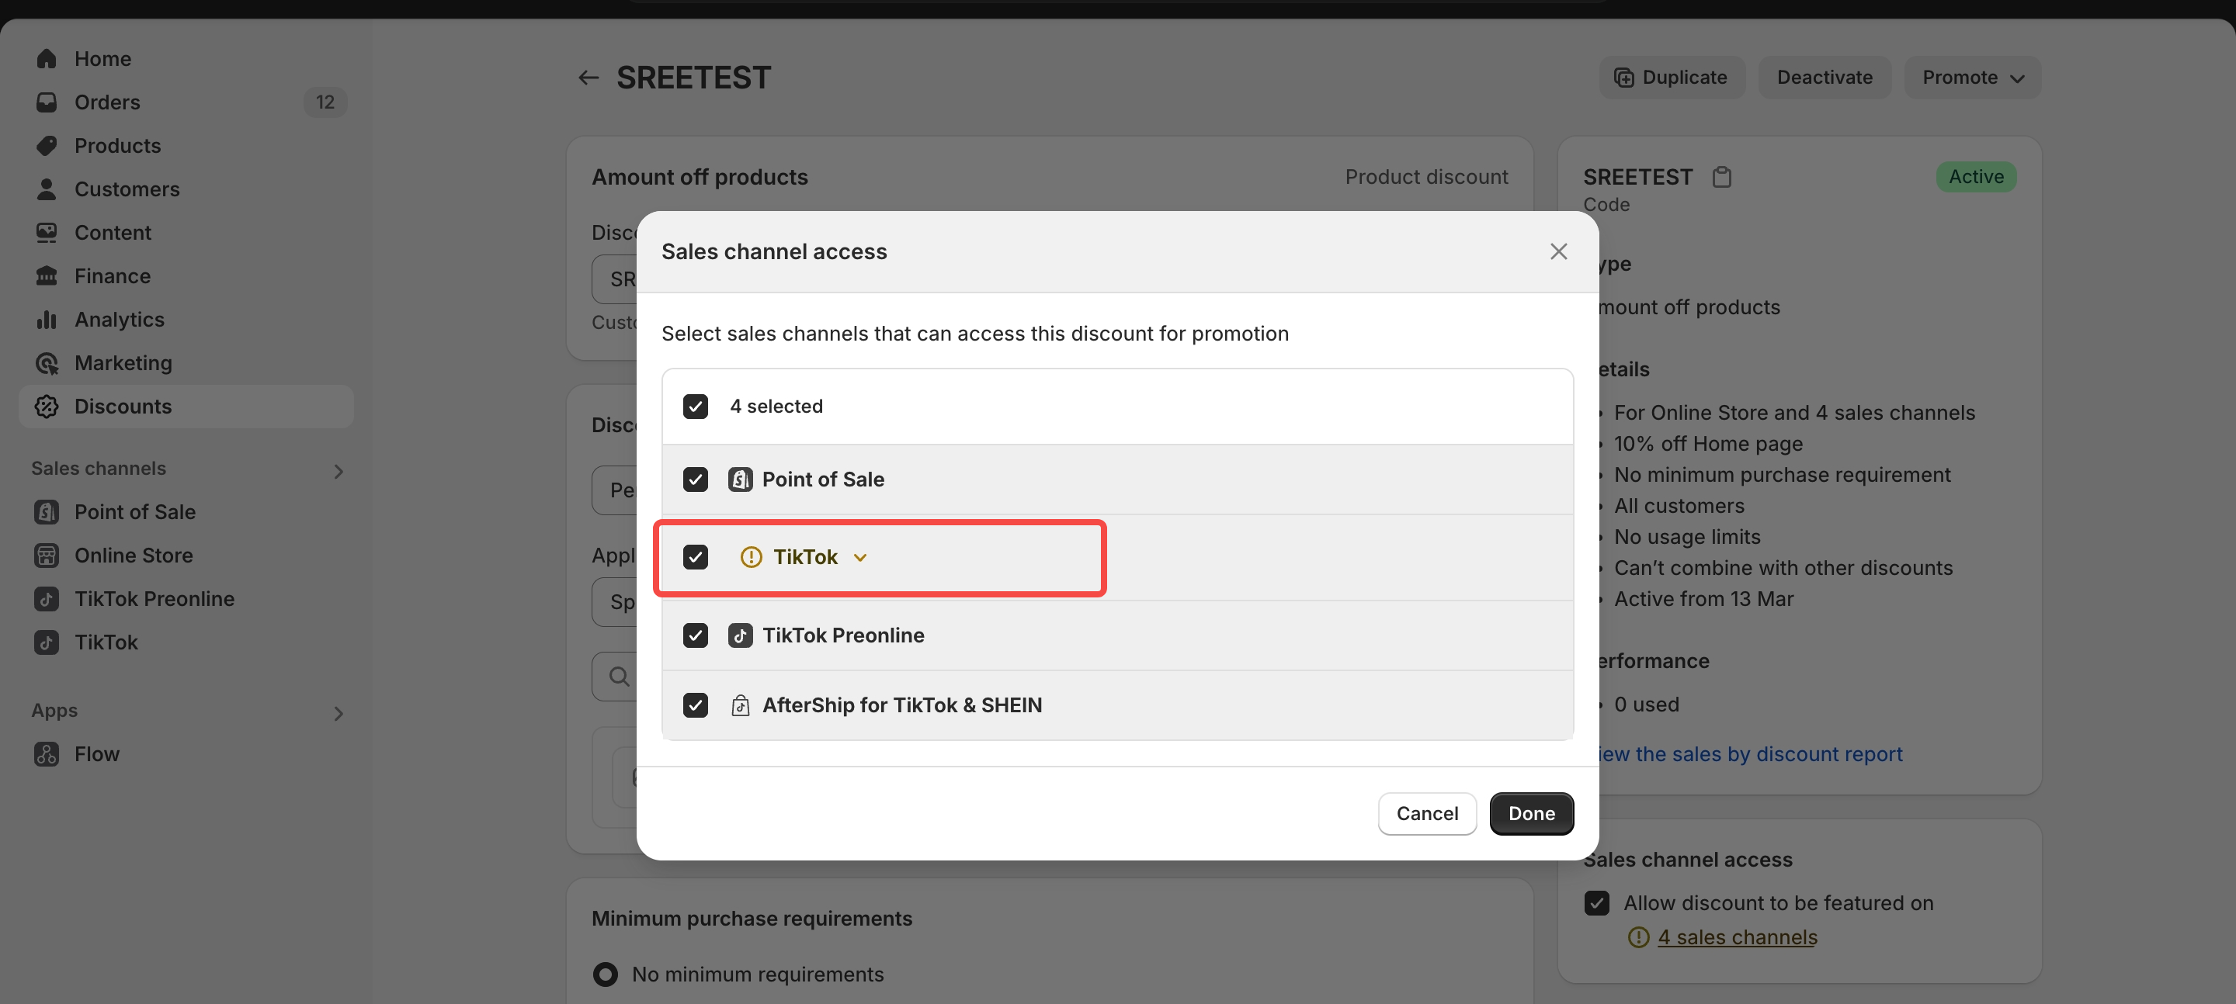The image size is (2236, 1004).
Task: Expand the Sales channels sidebar section
Action: (x=339, y=470)
